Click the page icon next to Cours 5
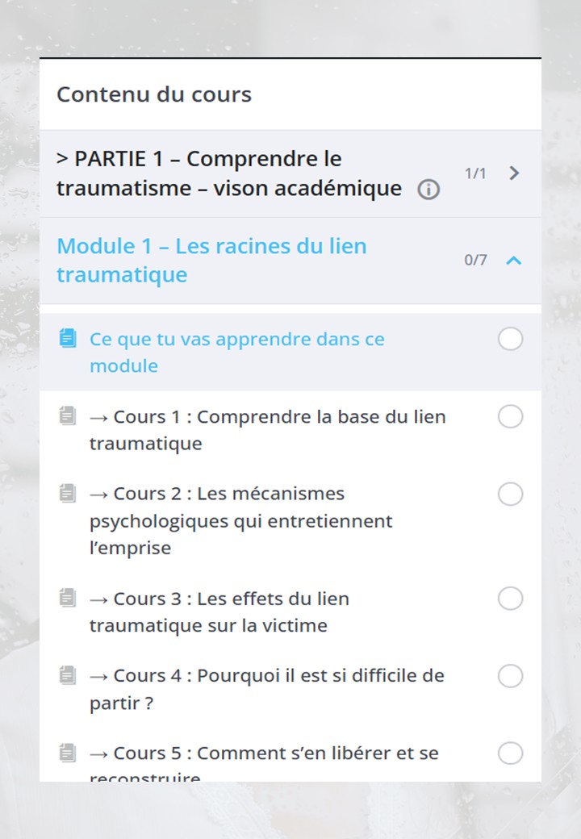This screenshot has width=581, height=839. coord(68,753)
